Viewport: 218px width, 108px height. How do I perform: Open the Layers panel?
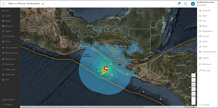click(6, 16)
